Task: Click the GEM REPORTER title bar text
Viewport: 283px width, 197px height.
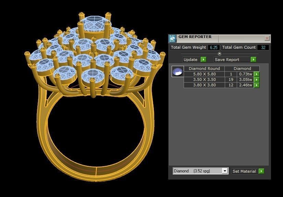Action: click(195, 37)
